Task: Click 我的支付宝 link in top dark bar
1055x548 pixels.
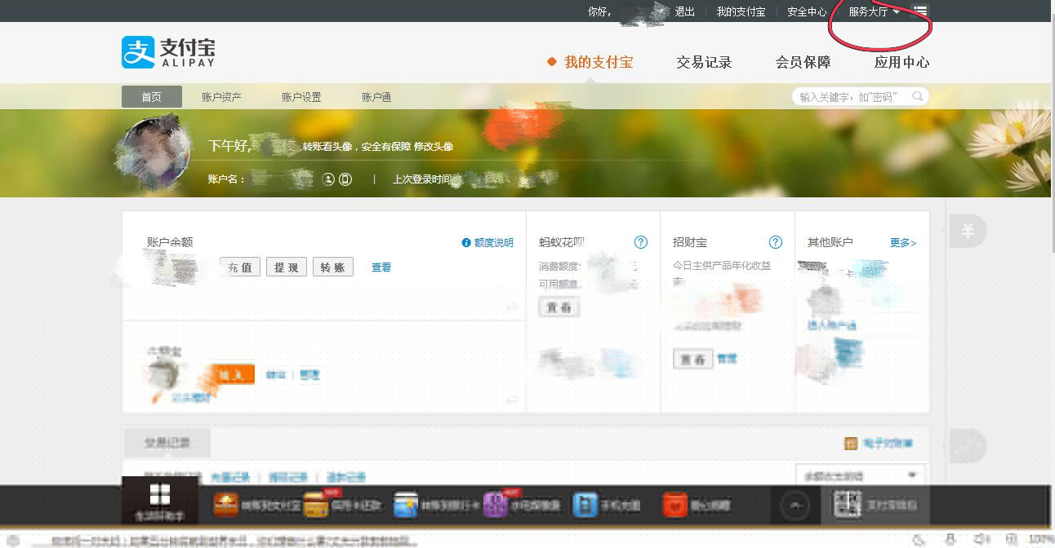Action: [741, 11]
